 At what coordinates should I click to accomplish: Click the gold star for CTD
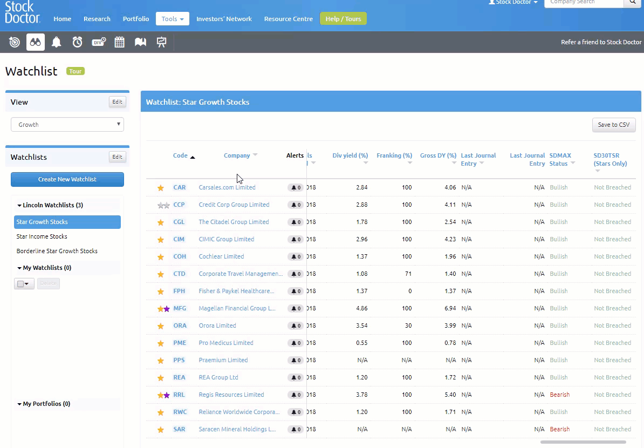click(161, 274)
